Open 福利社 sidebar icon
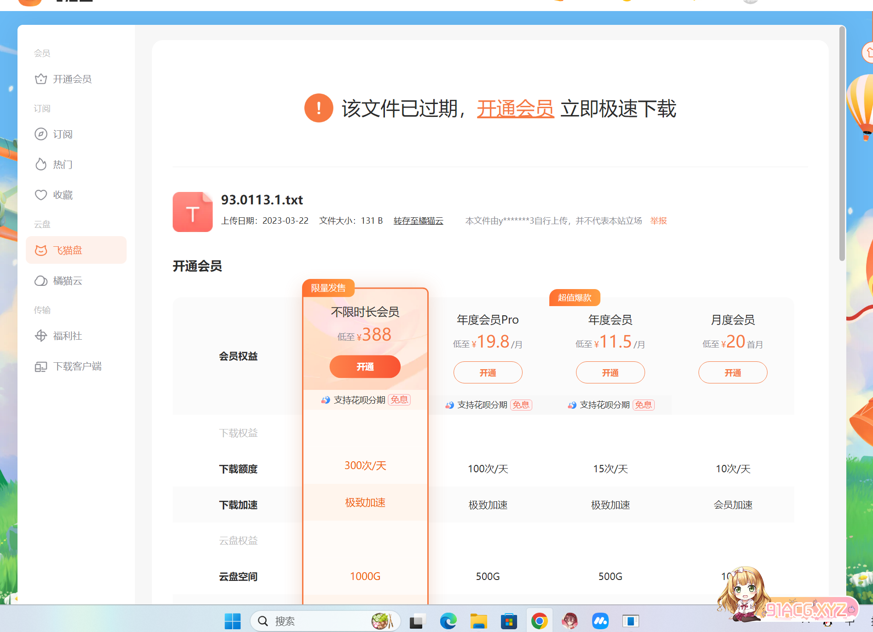Image resolution: width=873 pixels, height=632 pixels. pos(41,336)
